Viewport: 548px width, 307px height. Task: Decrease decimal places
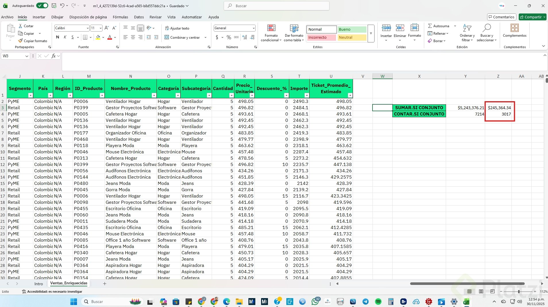pyautogui.click(x=252, y=37)
